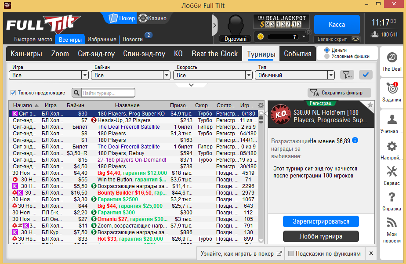Open Учетная account icon in sidebar

[x=392, y=119]
